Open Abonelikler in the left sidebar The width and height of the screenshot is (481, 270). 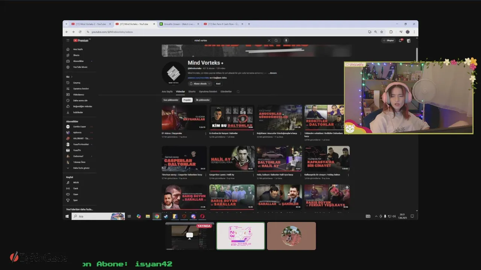click(79, 61)
